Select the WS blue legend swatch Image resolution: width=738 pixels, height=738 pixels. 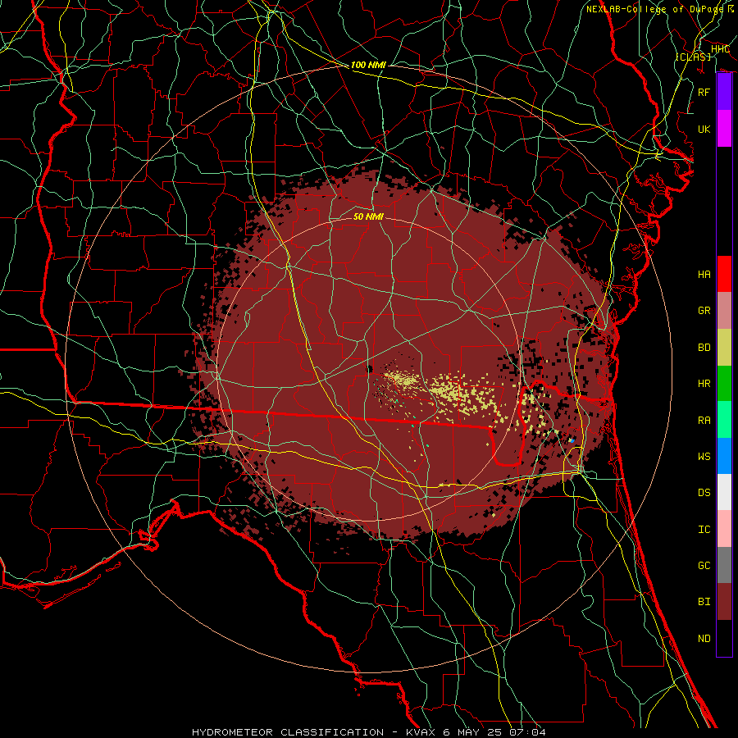point(724,456)
